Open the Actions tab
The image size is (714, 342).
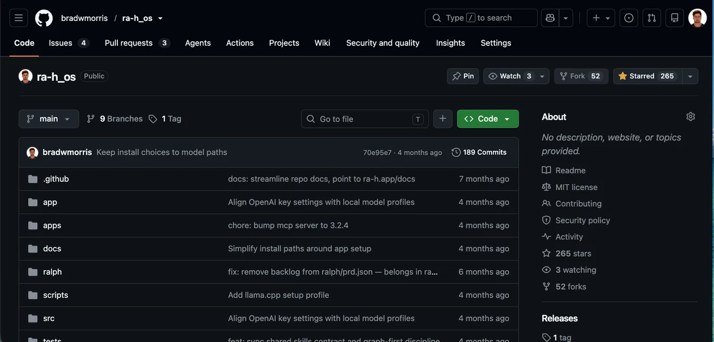[240, 43]
